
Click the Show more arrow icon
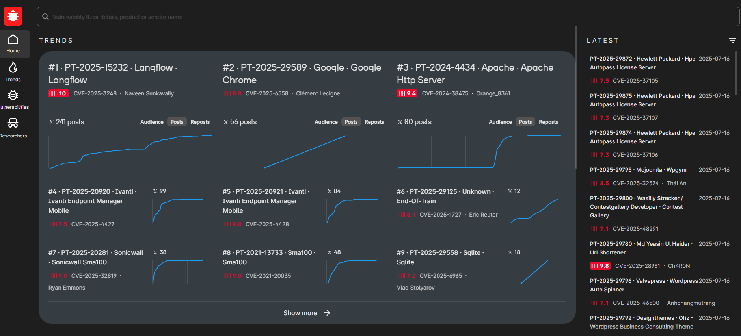pos(327,313)
